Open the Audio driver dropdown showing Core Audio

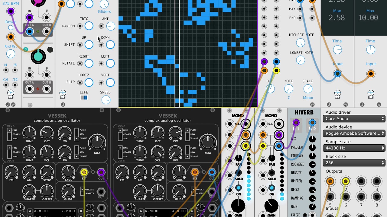tap(354, 118)
